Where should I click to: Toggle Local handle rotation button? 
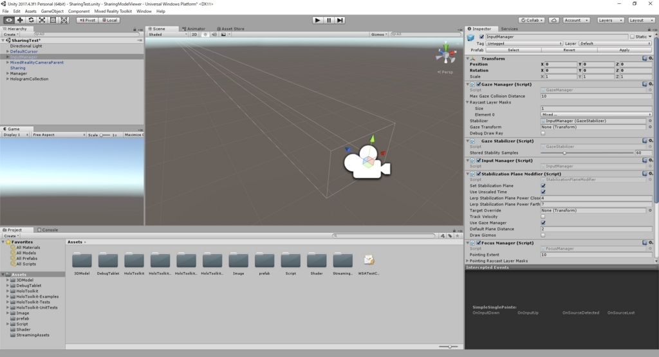(109, 20)
